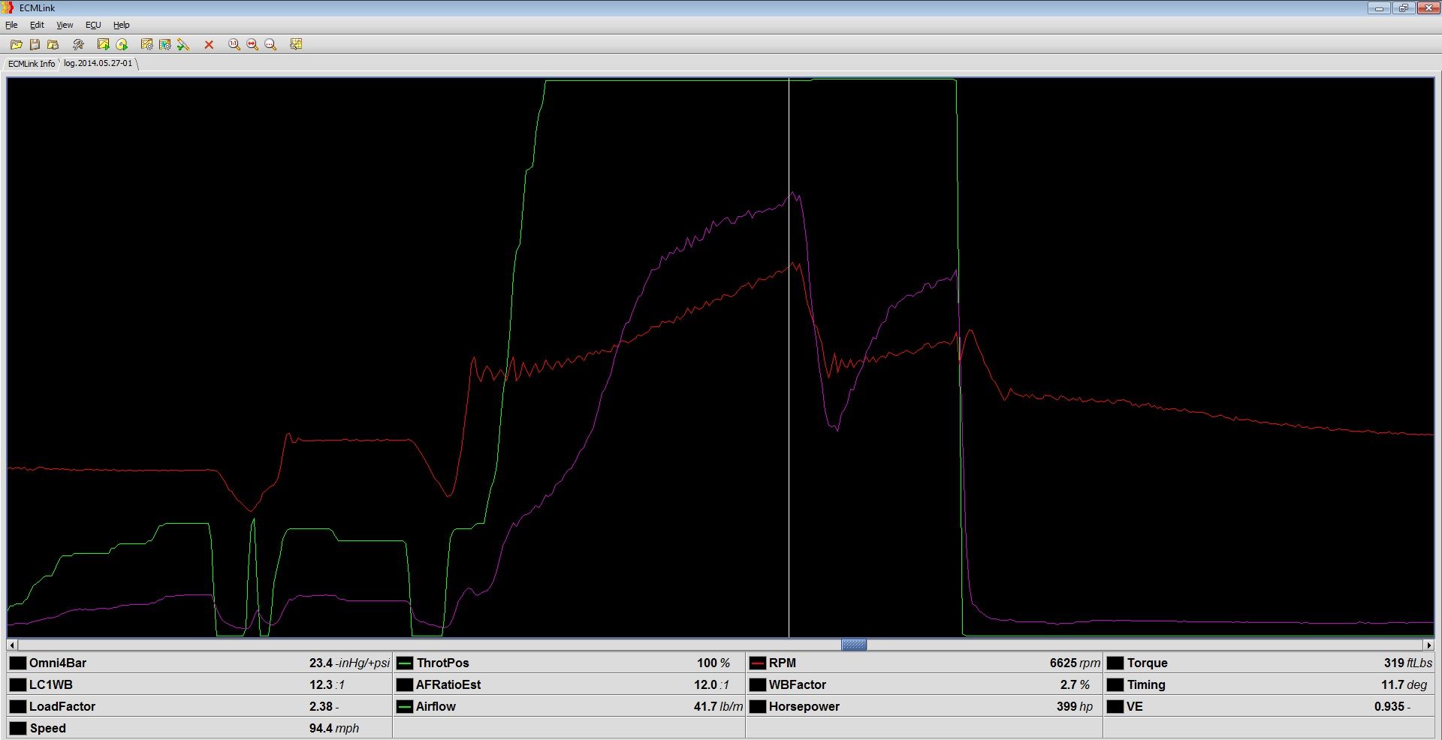Click the green Airflow color swatch
The height and width of the screenshot is (740, 1442).
click(405, 706)
